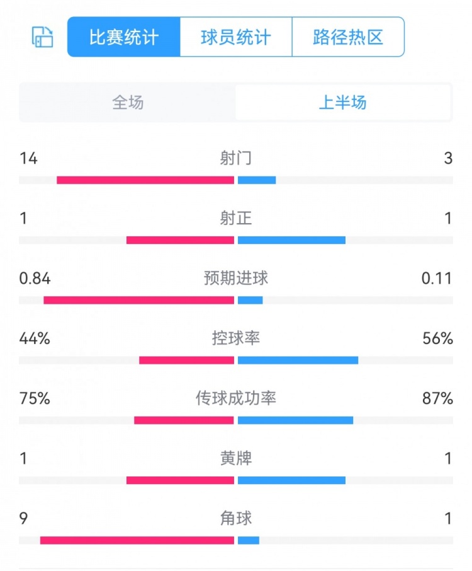Click the red 预期进球 bar
The width and height of the screenshot is (472, 571).
[138, 300]
